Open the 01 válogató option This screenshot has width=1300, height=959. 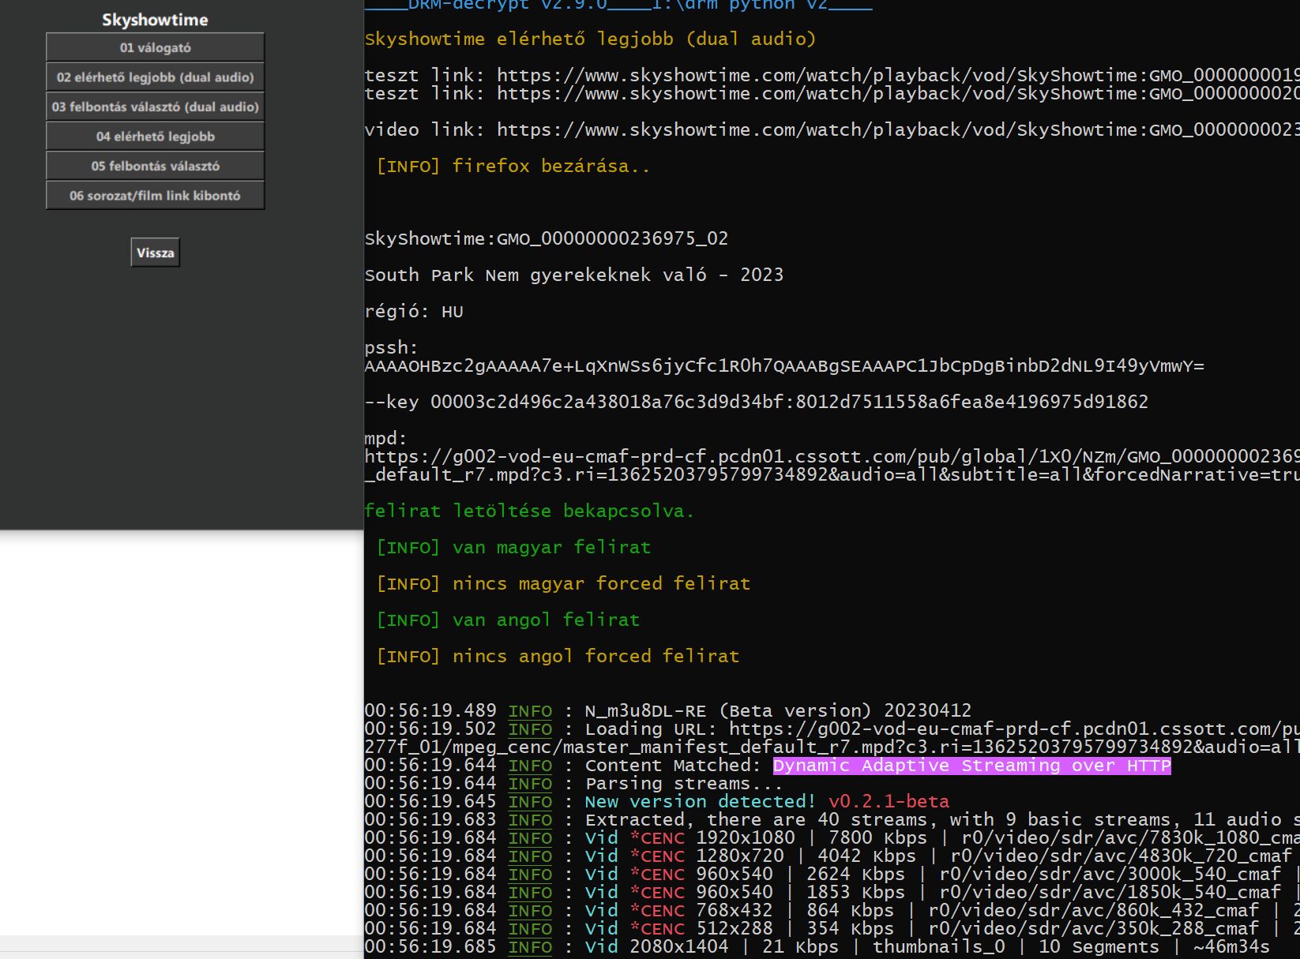pos(155,47)
